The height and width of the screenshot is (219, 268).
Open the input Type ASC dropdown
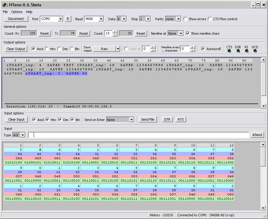tap(23, 135)
